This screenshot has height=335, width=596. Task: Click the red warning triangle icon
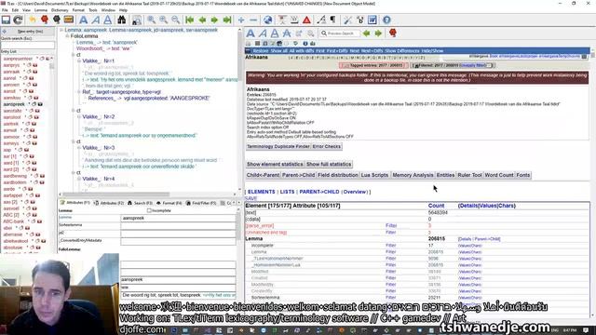(x=306, y=20)
